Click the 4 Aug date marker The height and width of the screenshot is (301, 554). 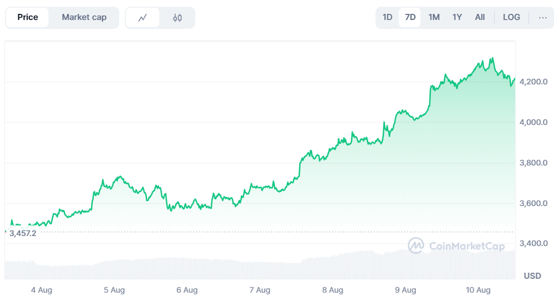click(x=42, y=290)
